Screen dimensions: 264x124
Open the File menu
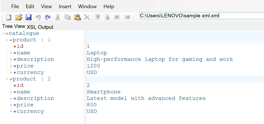(x=15, y=7)
